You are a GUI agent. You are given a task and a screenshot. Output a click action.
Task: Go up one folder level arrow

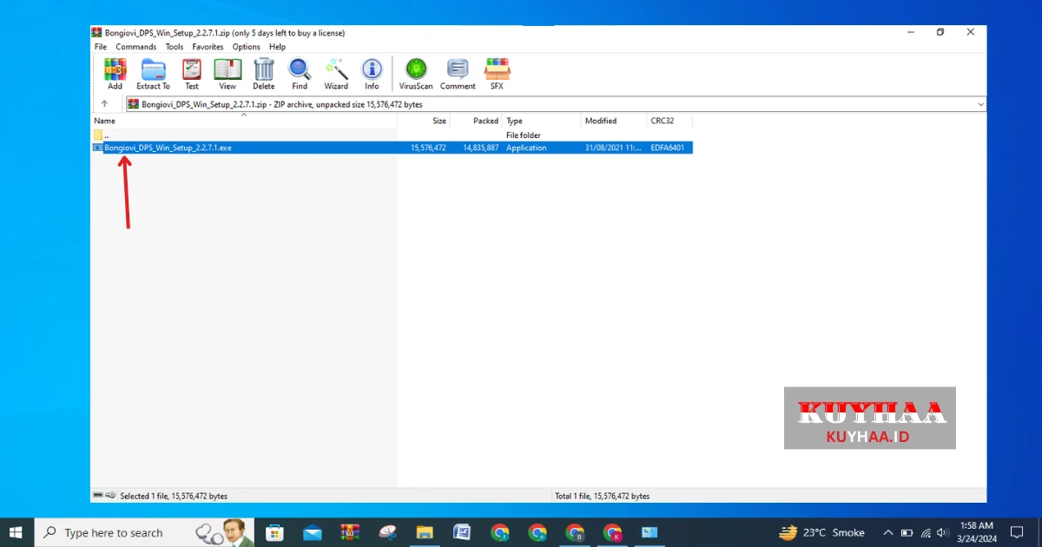pyautogui.click(x=104, y=104)
